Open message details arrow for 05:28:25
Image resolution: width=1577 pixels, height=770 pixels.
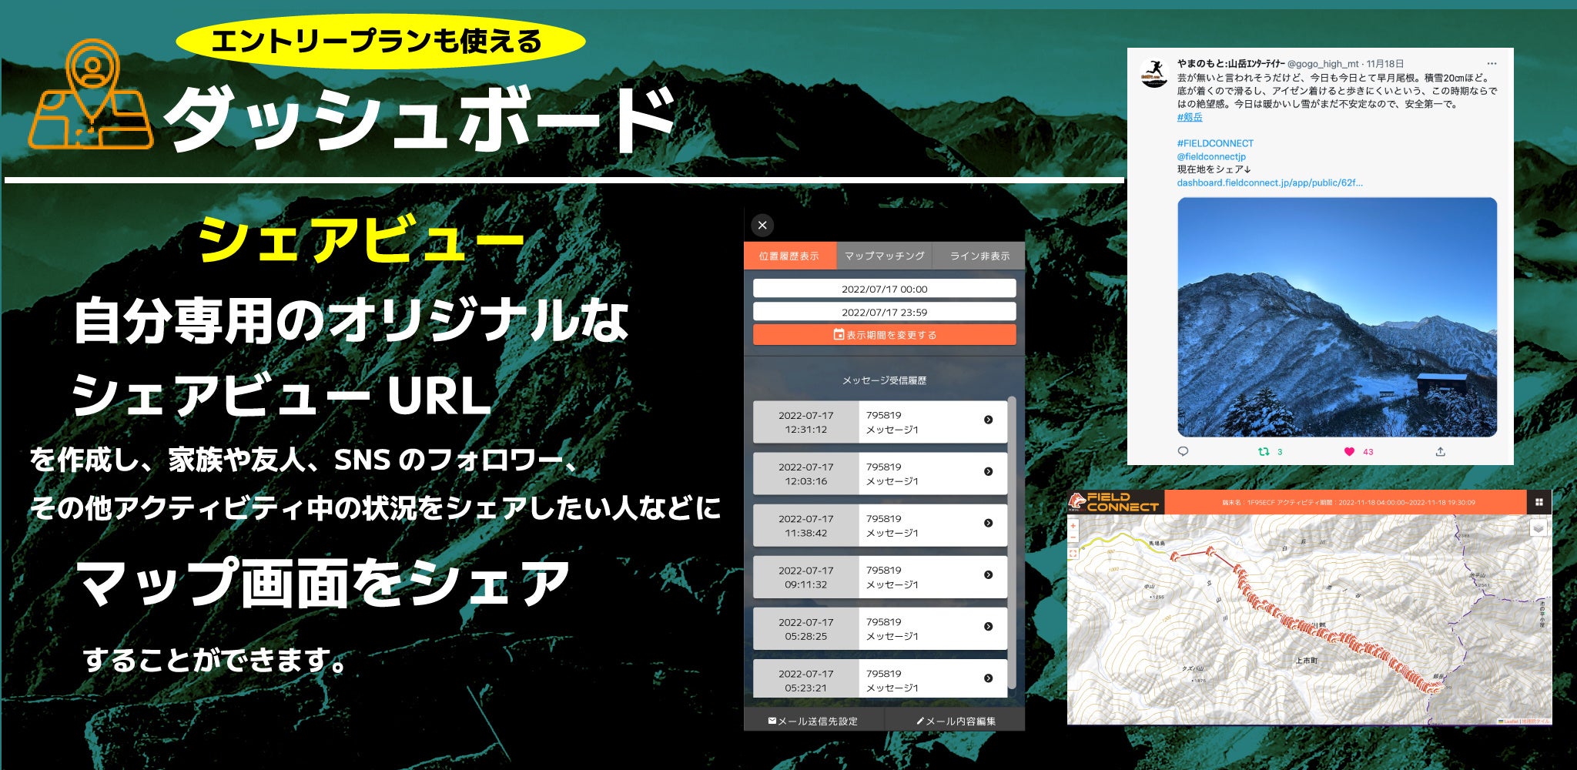(989, 626)
